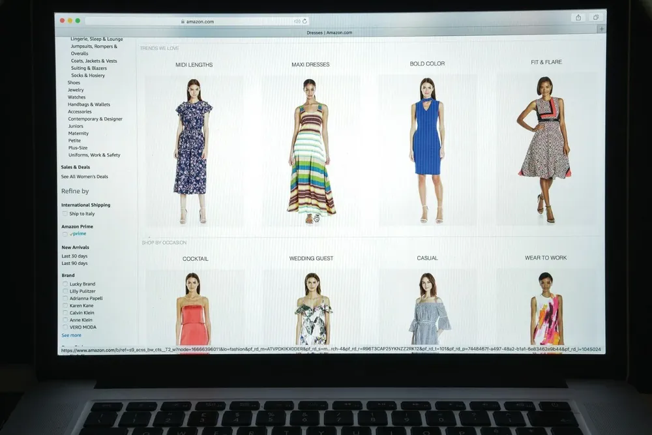Open See All Women's Deals link
652x435 pixels.
coord(84,177)
